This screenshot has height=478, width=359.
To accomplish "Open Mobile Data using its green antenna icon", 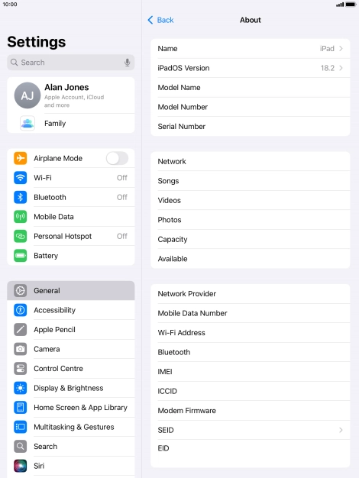I will [21, 217].
